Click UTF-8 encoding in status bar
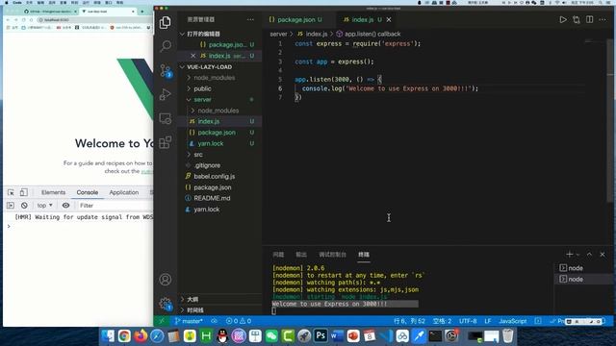Image resolution: width=616 pixels, height=346 pixels. coord(468,321)
